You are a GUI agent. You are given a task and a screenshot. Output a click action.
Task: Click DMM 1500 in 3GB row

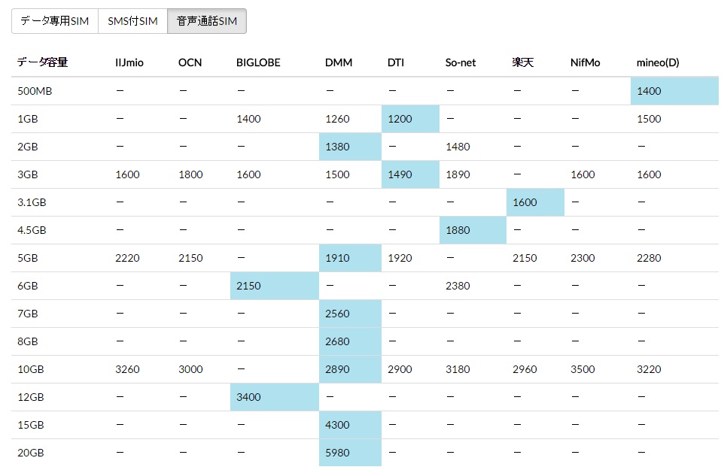337,174
